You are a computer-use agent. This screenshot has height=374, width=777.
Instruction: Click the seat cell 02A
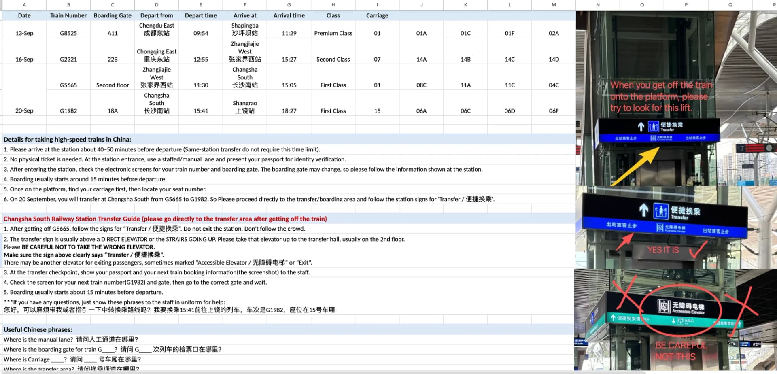[x=554, y=29]
